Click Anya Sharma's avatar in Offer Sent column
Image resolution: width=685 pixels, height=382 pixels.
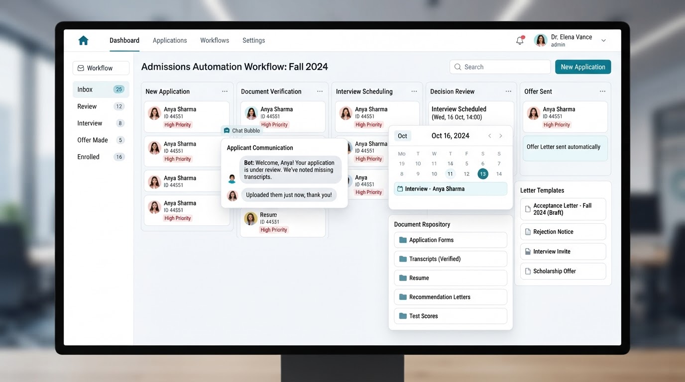point(534,113)
